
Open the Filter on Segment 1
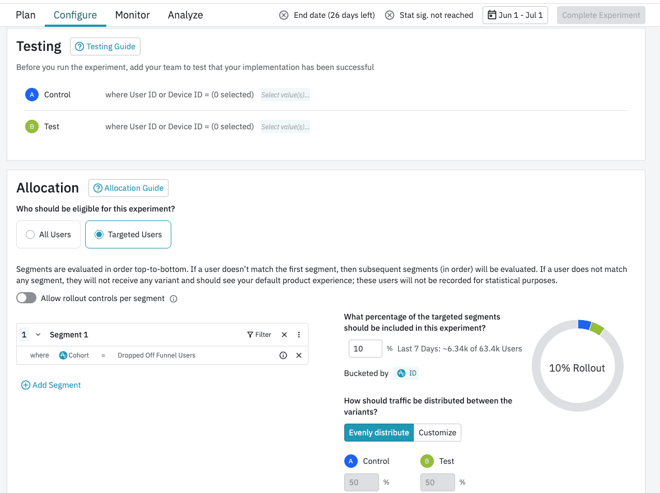[259, 334]
